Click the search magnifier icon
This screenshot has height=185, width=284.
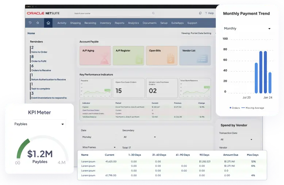tap(153, 13)
